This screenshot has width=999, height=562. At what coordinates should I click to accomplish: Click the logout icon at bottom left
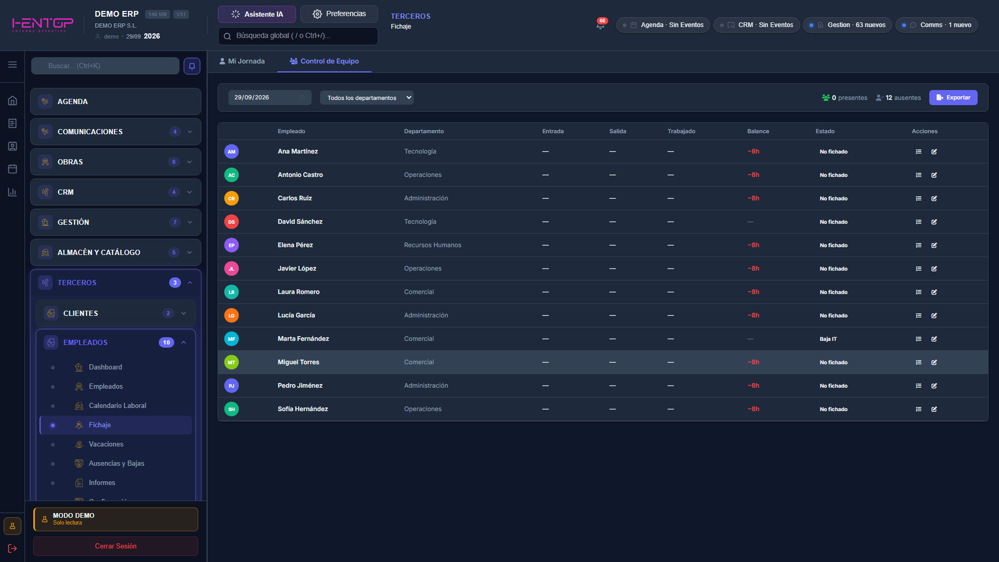(12, 548)
